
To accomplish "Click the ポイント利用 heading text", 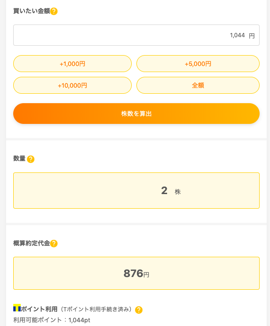I will pos(39,309).
